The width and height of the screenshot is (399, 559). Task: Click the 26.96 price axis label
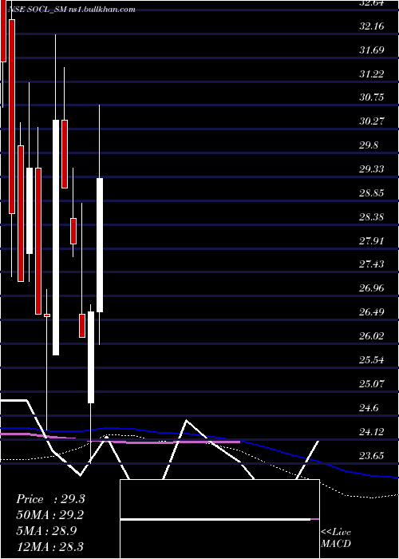tap(372, 288)
